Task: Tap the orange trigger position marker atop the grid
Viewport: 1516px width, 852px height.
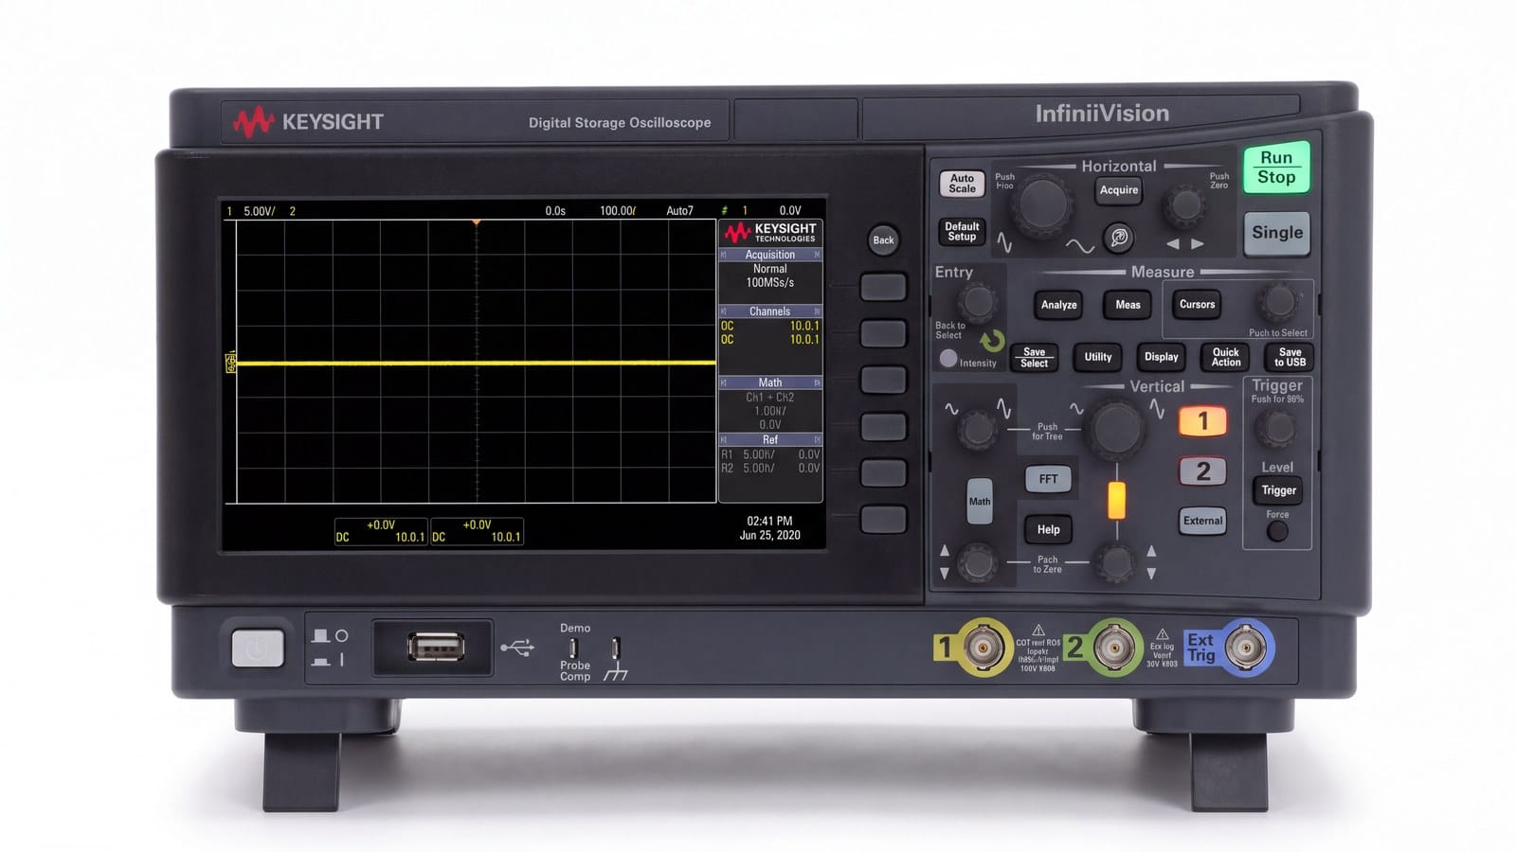Action: [477, 222]
